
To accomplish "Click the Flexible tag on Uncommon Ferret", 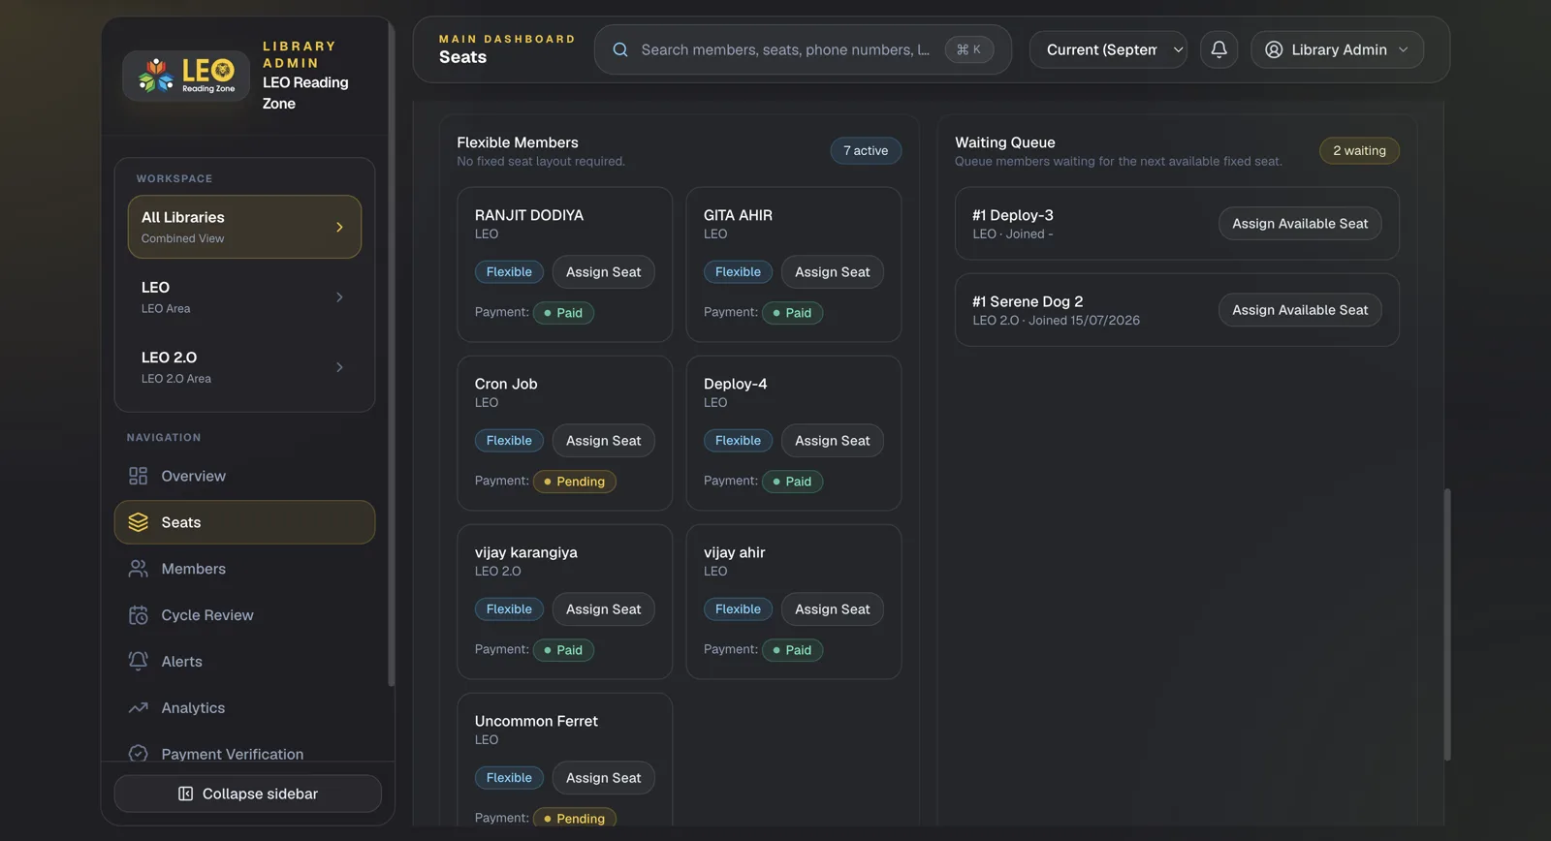I will coord(509,778).
